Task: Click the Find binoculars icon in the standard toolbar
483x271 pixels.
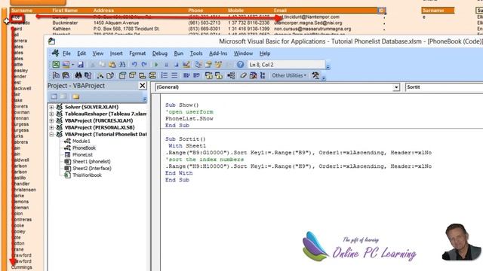Action: coord(122,65)
